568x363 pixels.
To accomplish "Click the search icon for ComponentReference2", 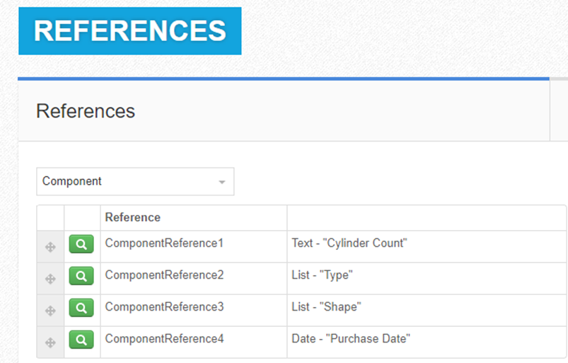I will point(81,276).
